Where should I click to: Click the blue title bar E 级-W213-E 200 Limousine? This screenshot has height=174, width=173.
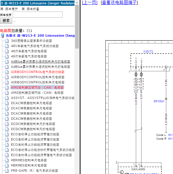pos(38,3)
